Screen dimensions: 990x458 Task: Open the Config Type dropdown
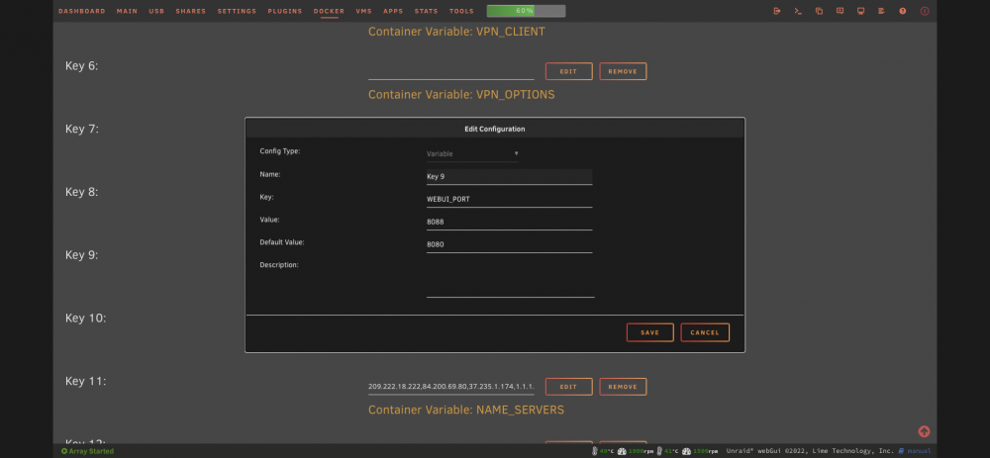(x=472, y=154)
